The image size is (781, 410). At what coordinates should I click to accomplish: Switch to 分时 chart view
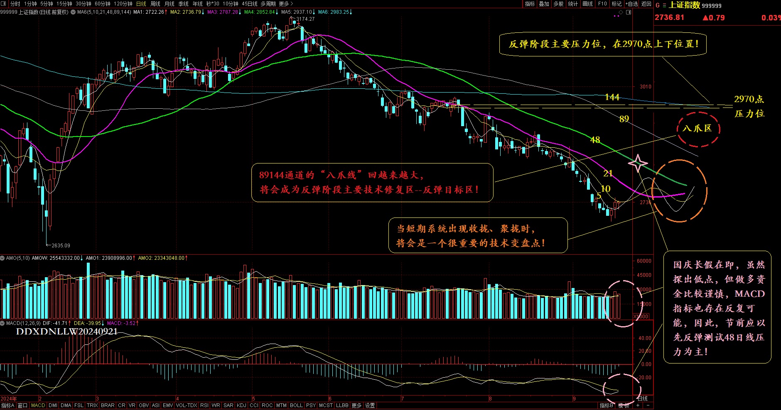(15, 4)
